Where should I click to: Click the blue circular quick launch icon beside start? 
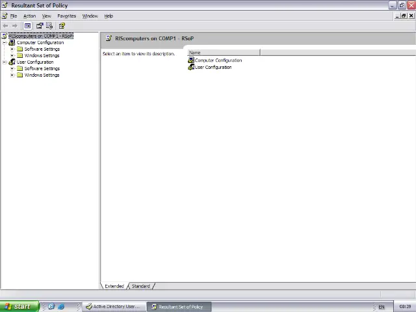[x=51, y=306]
